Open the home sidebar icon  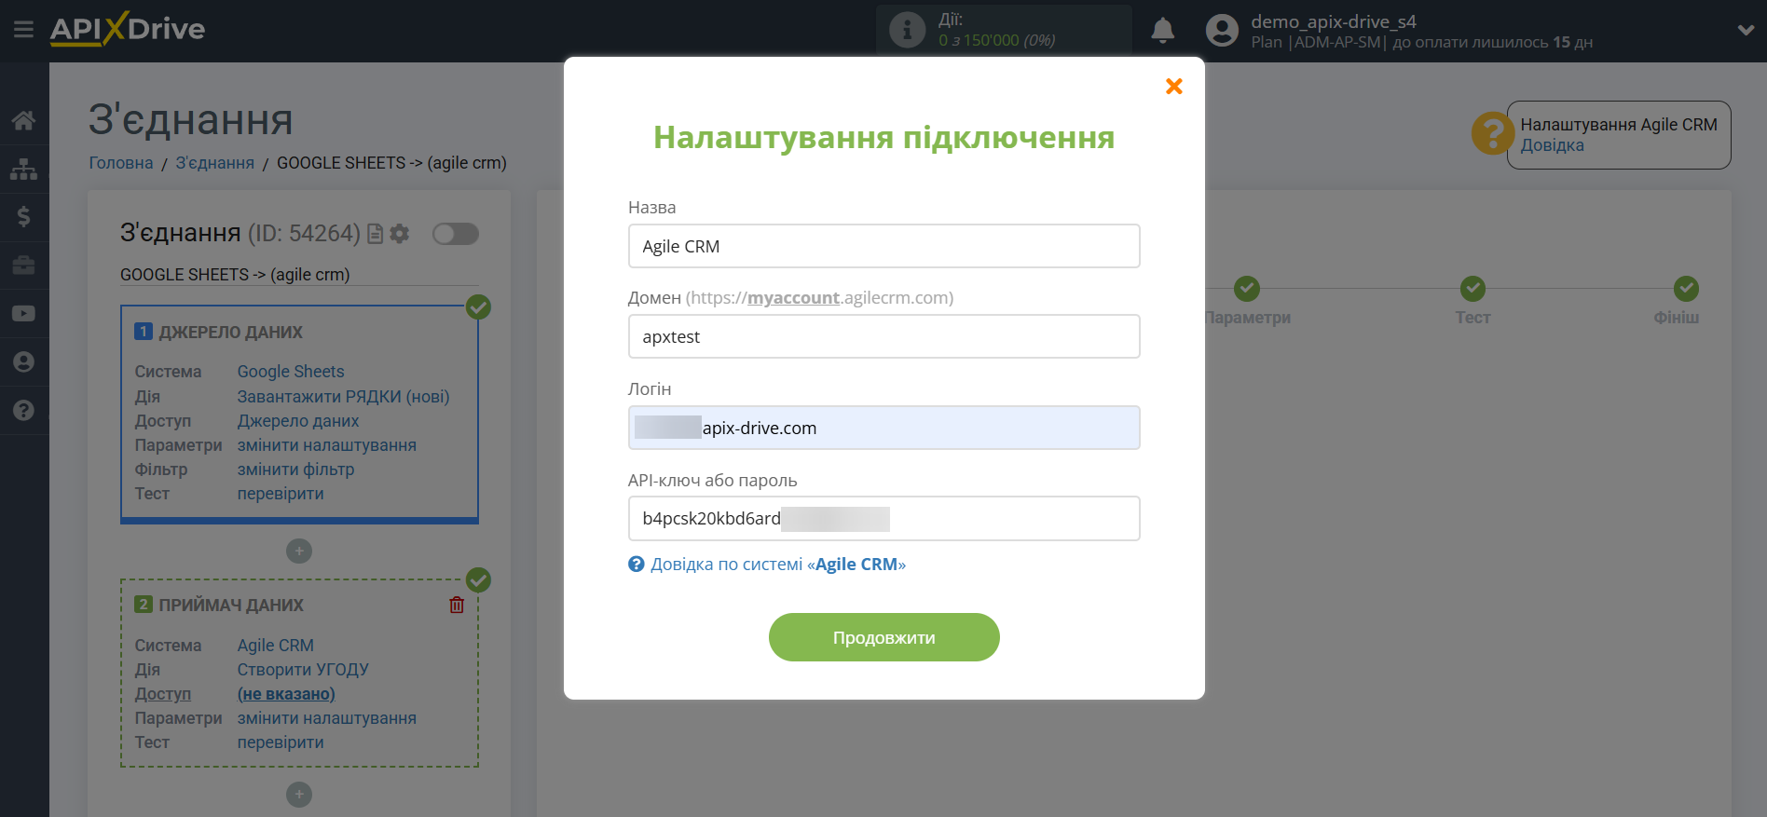(x=24, y=119)
